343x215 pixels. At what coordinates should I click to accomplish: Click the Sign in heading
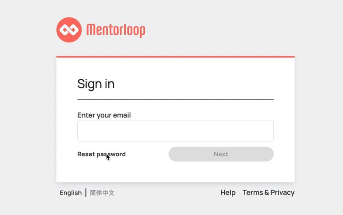[x=96, y=84]
